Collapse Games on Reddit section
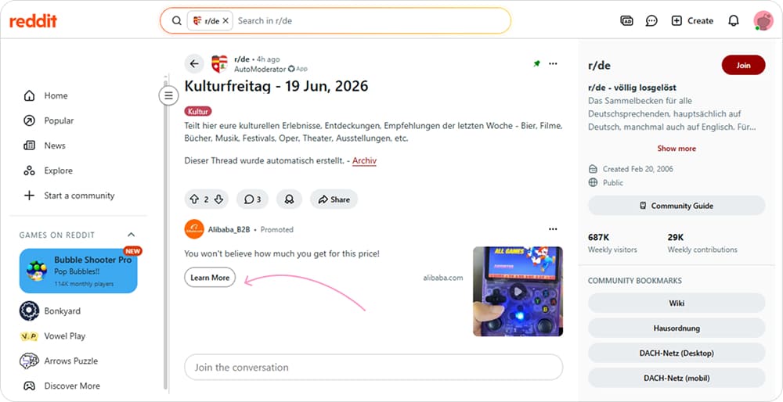This screenshot has height=402, width=783. [x=131, y=235]
